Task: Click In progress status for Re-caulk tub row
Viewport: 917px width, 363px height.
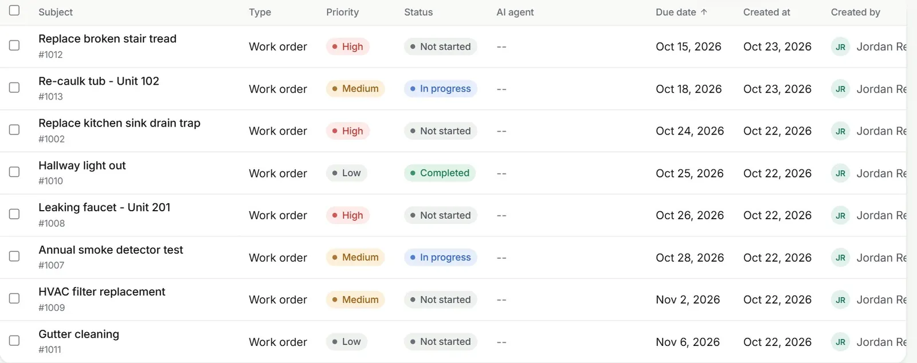Action: tap(441, 89)
